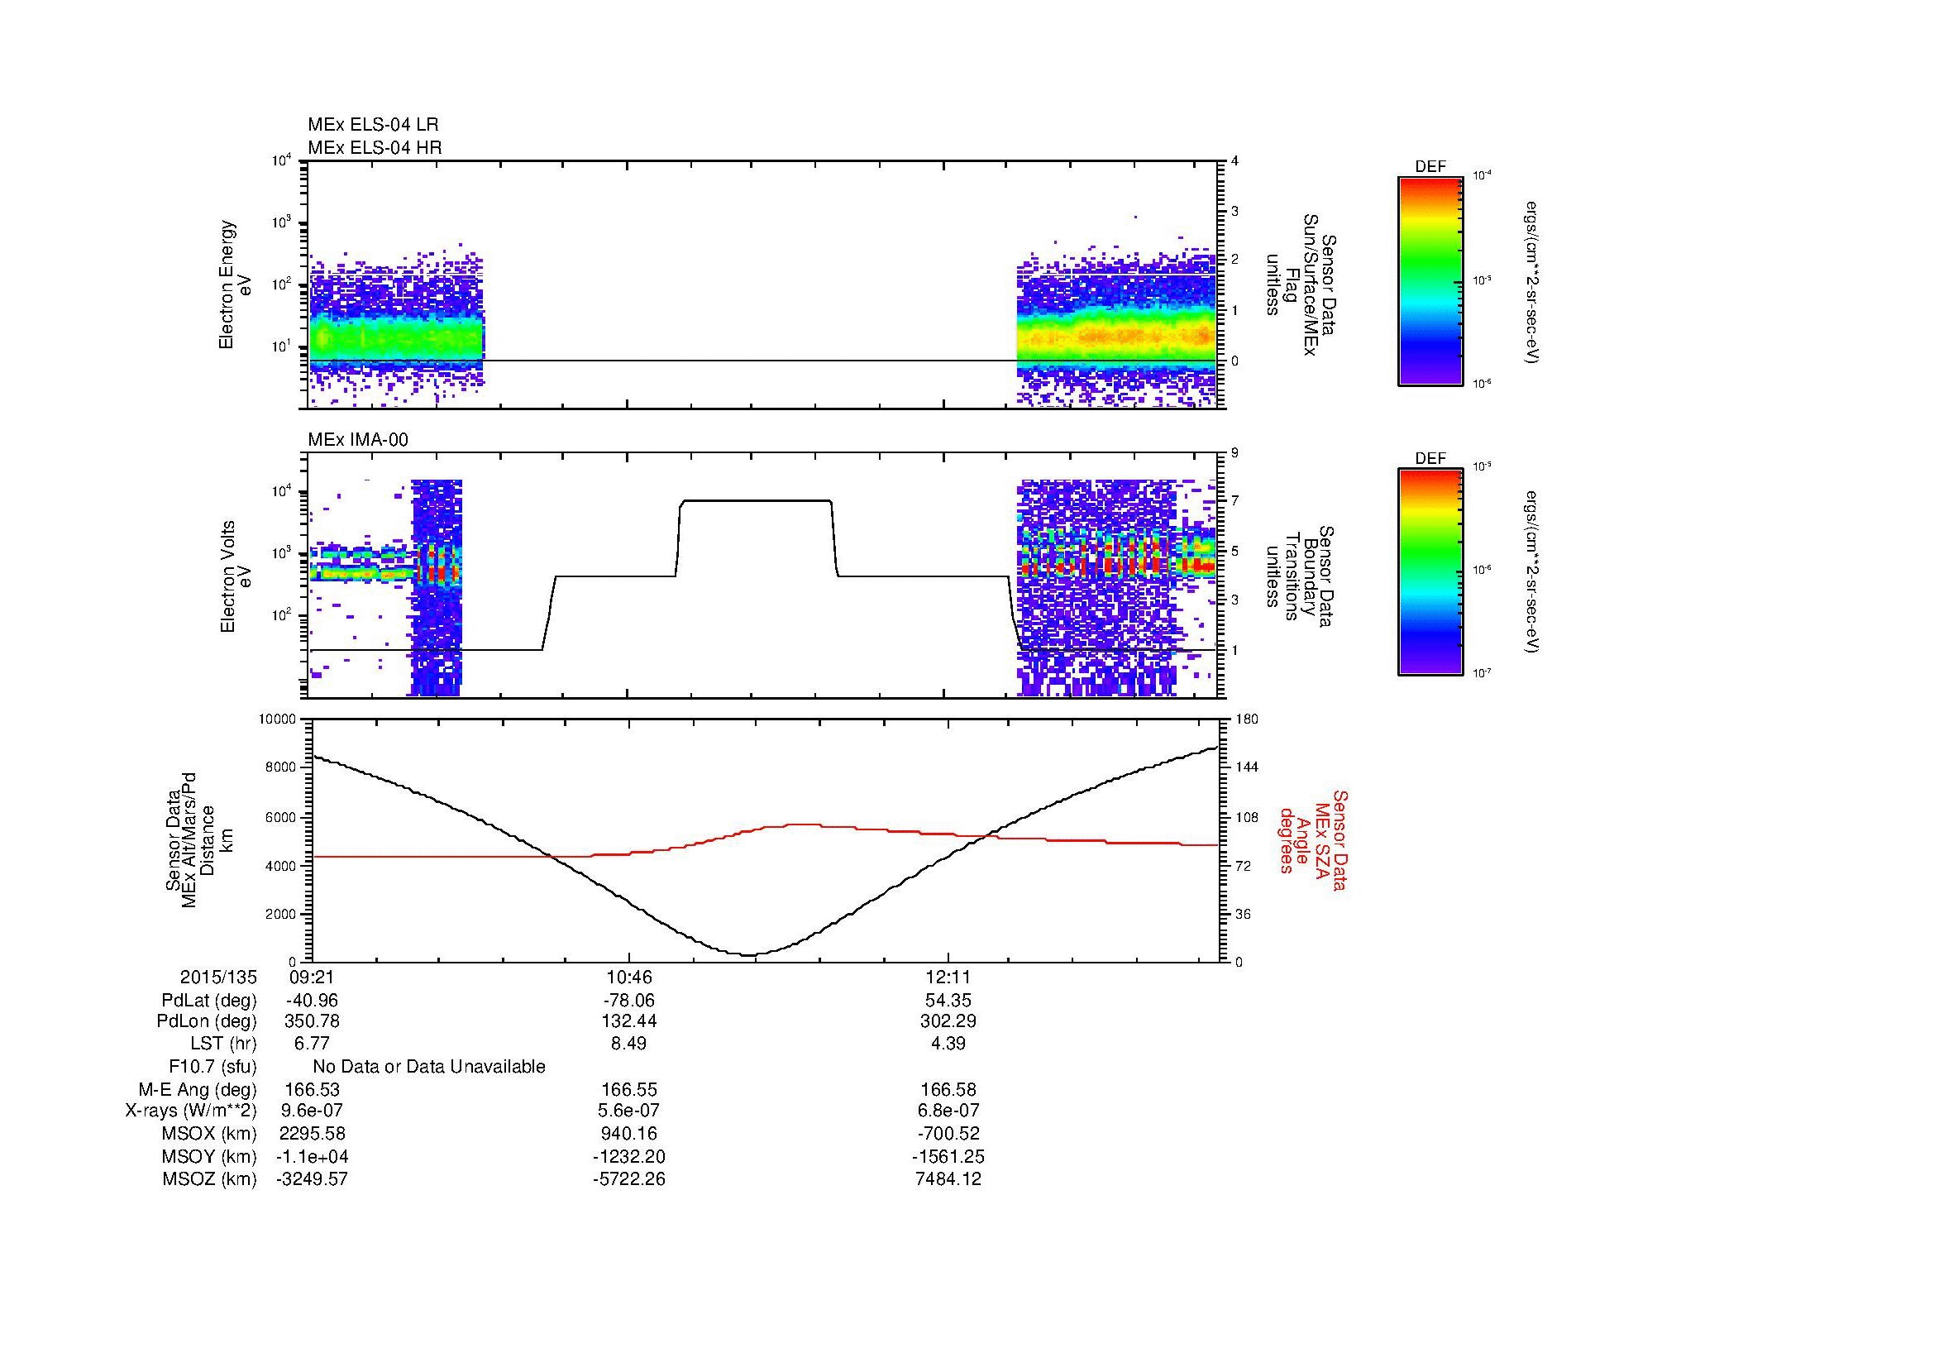Click the boundary transition plateau at level 7
The width and height of the screenshot is (1934, 1367).
pyautogui.click(x=756, y=501)
